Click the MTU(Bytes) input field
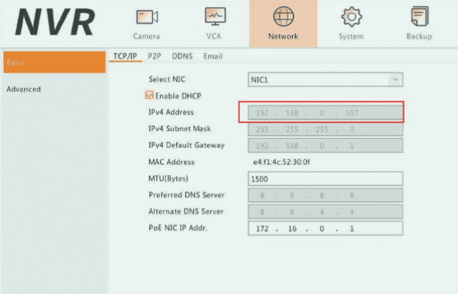This screenshot has width=458, height=294. pos(324,179)
